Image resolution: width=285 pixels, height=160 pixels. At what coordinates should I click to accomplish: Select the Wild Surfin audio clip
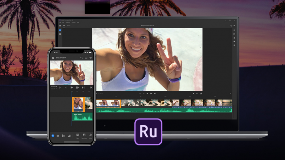pyautogui.click(x=82, y=117)
